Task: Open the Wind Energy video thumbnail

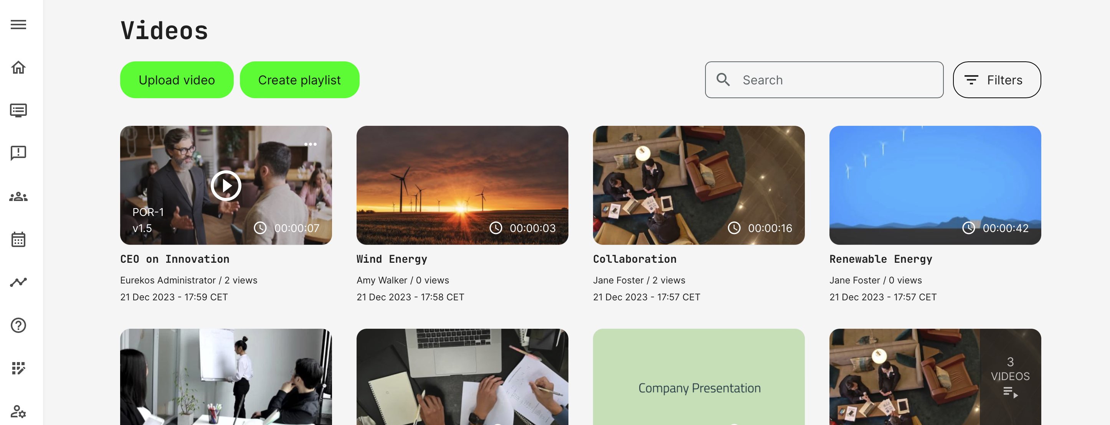Action: [462, 185]
